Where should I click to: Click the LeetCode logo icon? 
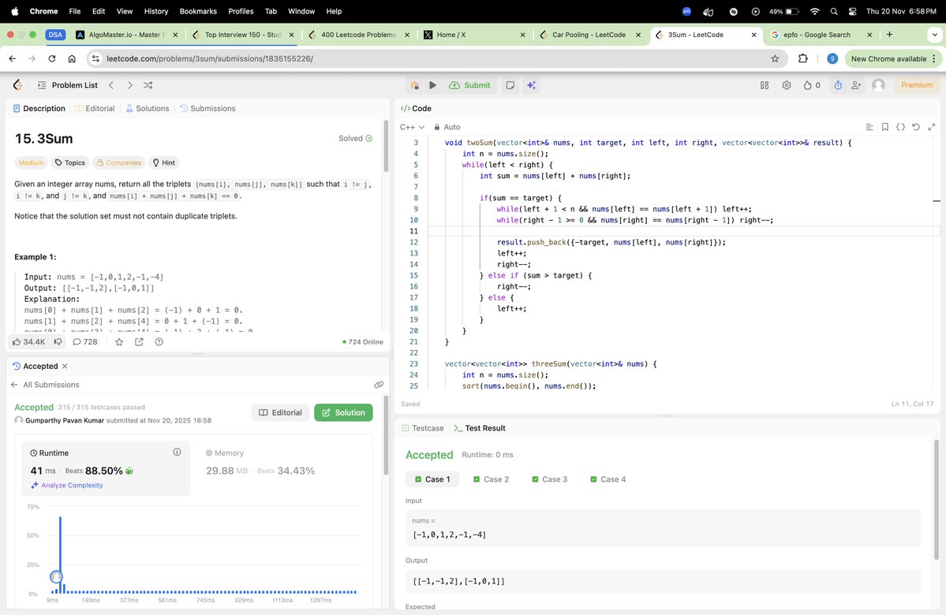17,85
